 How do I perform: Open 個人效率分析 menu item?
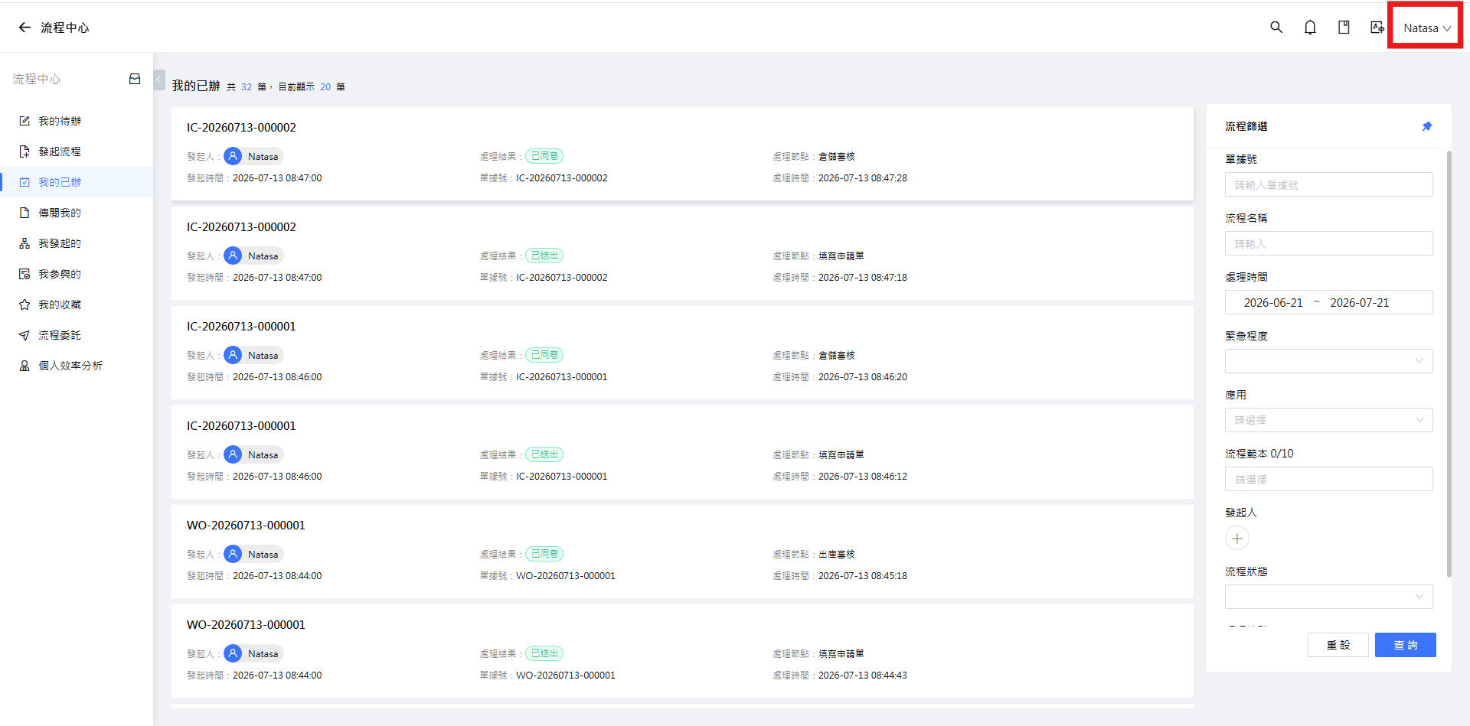click(77, 366)
